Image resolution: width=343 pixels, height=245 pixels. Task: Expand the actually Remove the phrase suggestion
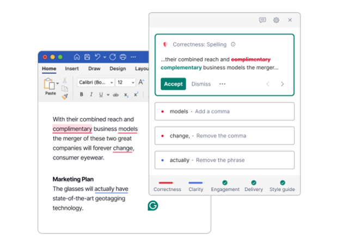point(224,160)
